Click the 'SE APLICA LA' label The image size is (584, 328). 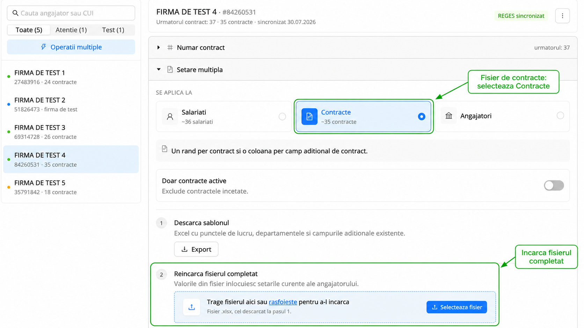coord(174,92)
